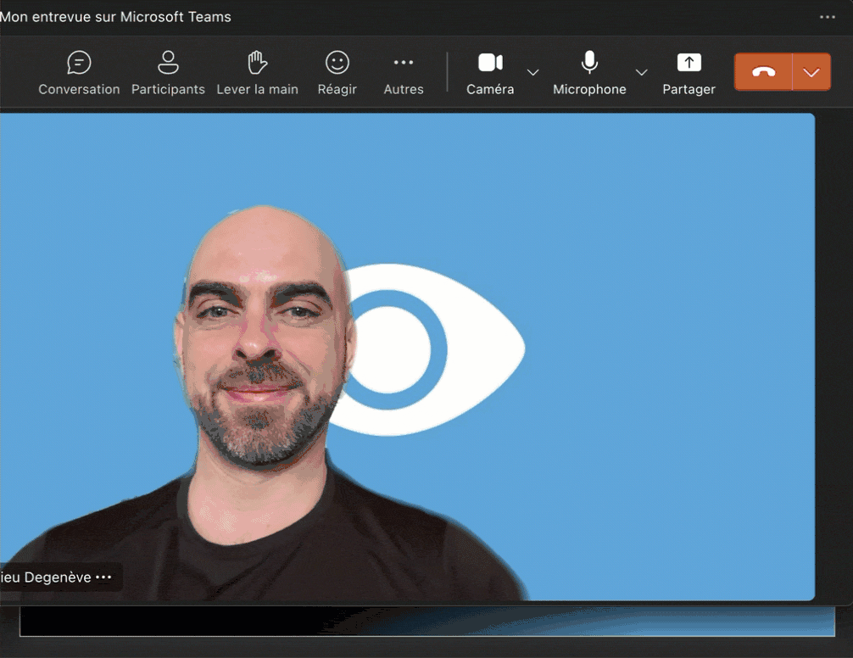Click the Mon entrevue sur Microsoft Teams title
The image size is (853, 658).
116,17
